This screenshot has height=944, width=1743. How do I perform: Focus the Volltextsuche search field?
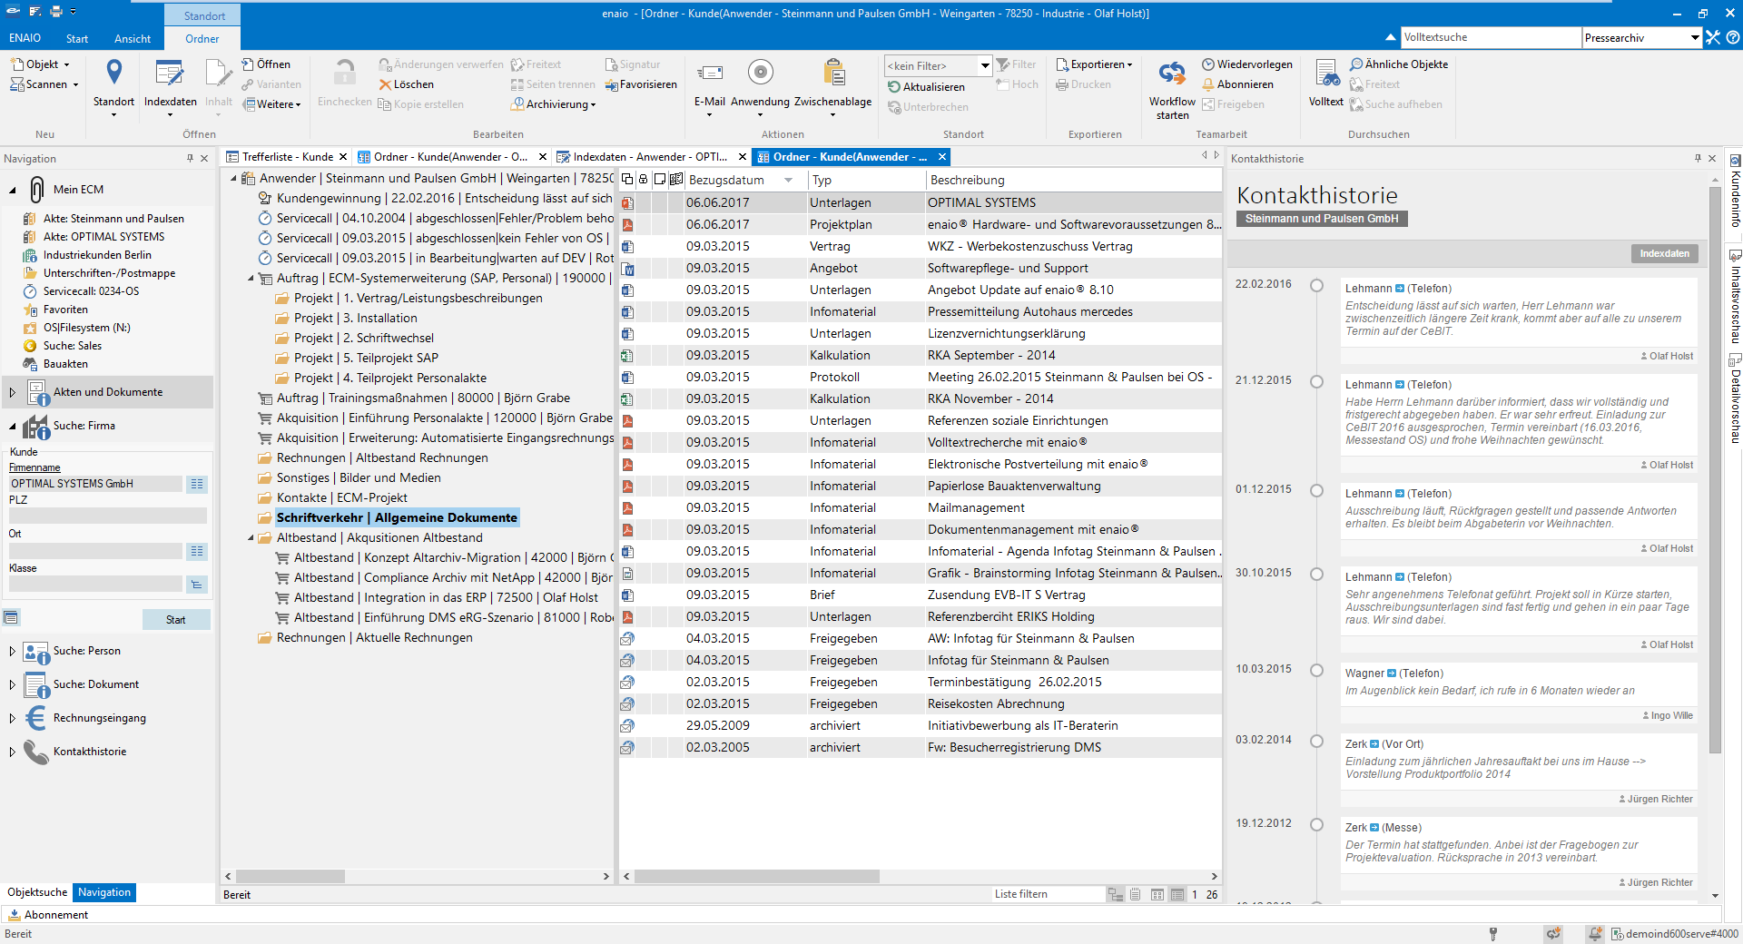pos(1490,37)
